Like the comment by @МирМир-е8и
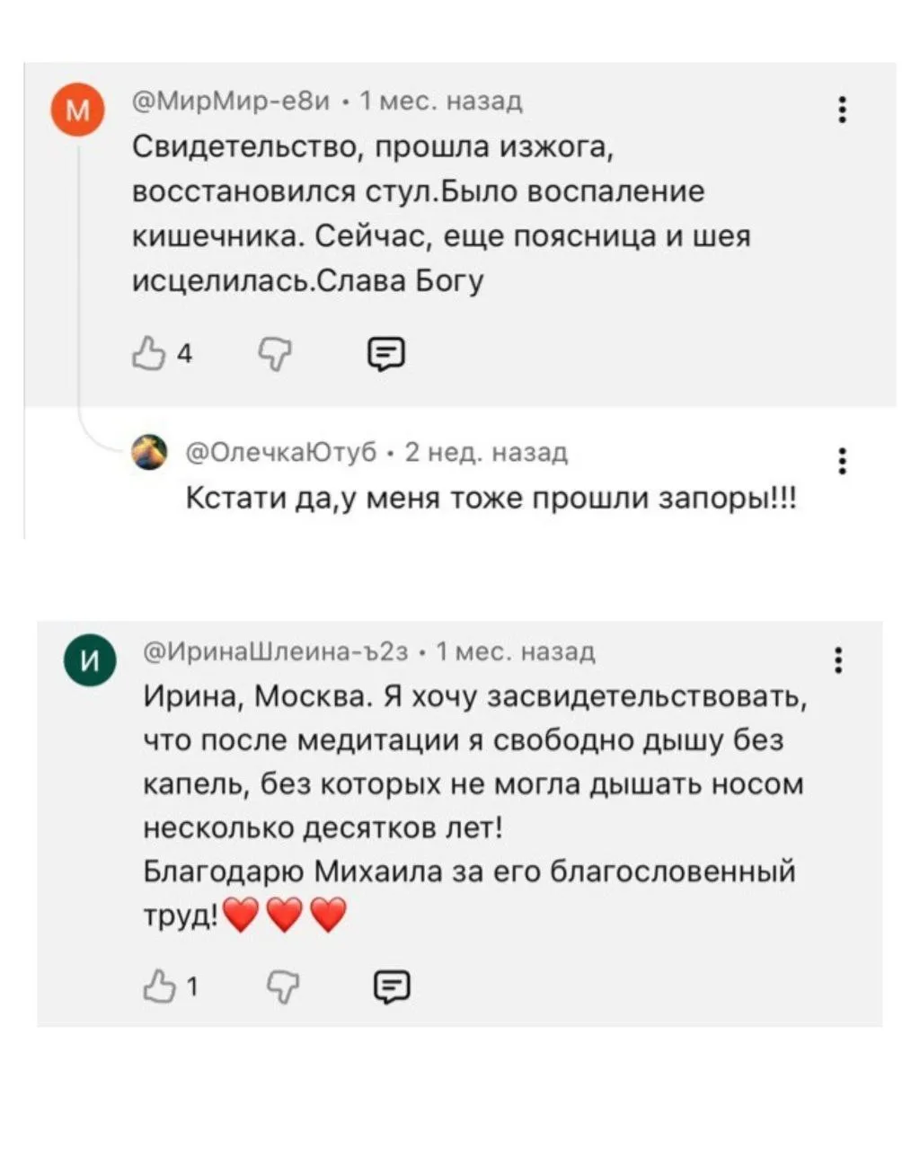The image size is (920, 1150). (148, 354)
